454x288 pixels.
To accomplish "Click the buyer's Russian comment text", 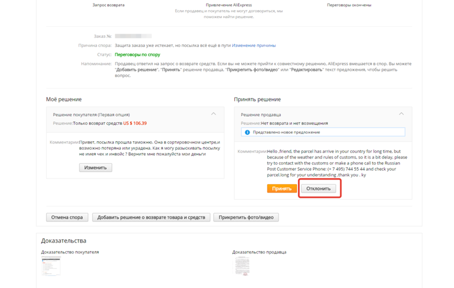I will coord(149,148).
